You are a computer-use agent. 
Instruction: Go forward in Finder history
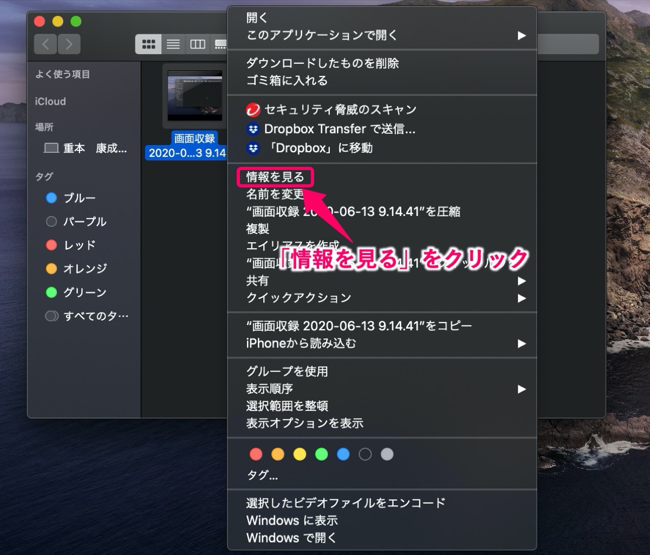[x=69, y=44]
